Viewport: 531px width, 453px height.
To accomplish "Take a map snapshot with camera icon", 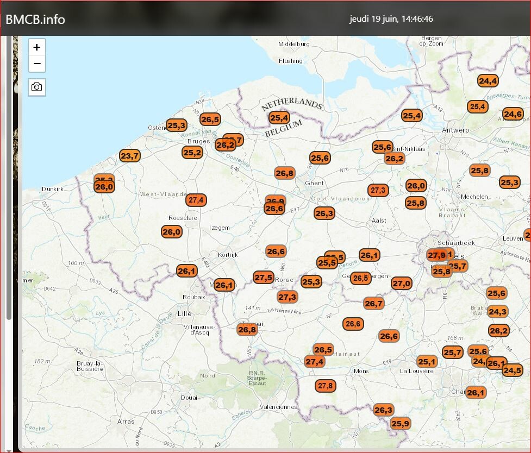I will pos(36,87).
